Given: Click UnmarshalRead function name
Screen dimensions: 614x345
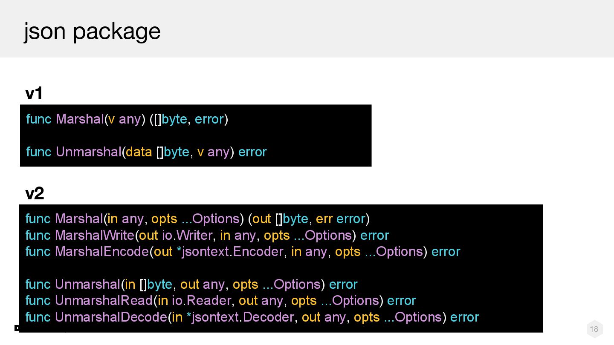Looking at the screenshot, I should (104, 301).
